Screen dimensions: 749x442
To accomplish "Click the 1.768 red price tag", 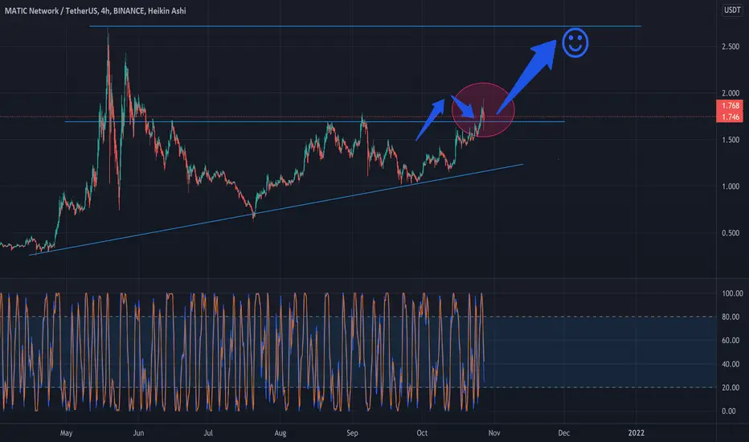I will (730, 105).
